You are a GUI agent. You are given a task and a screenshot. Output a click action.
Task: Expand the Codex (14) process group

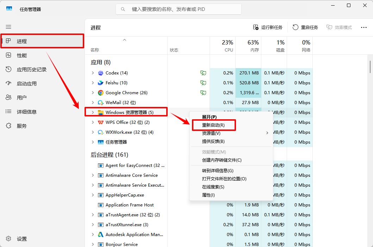[x=93, y=73]
